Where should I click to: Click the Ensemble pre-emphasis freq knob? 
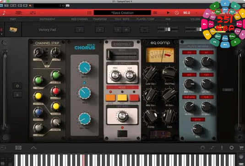[x=115, y=75]
